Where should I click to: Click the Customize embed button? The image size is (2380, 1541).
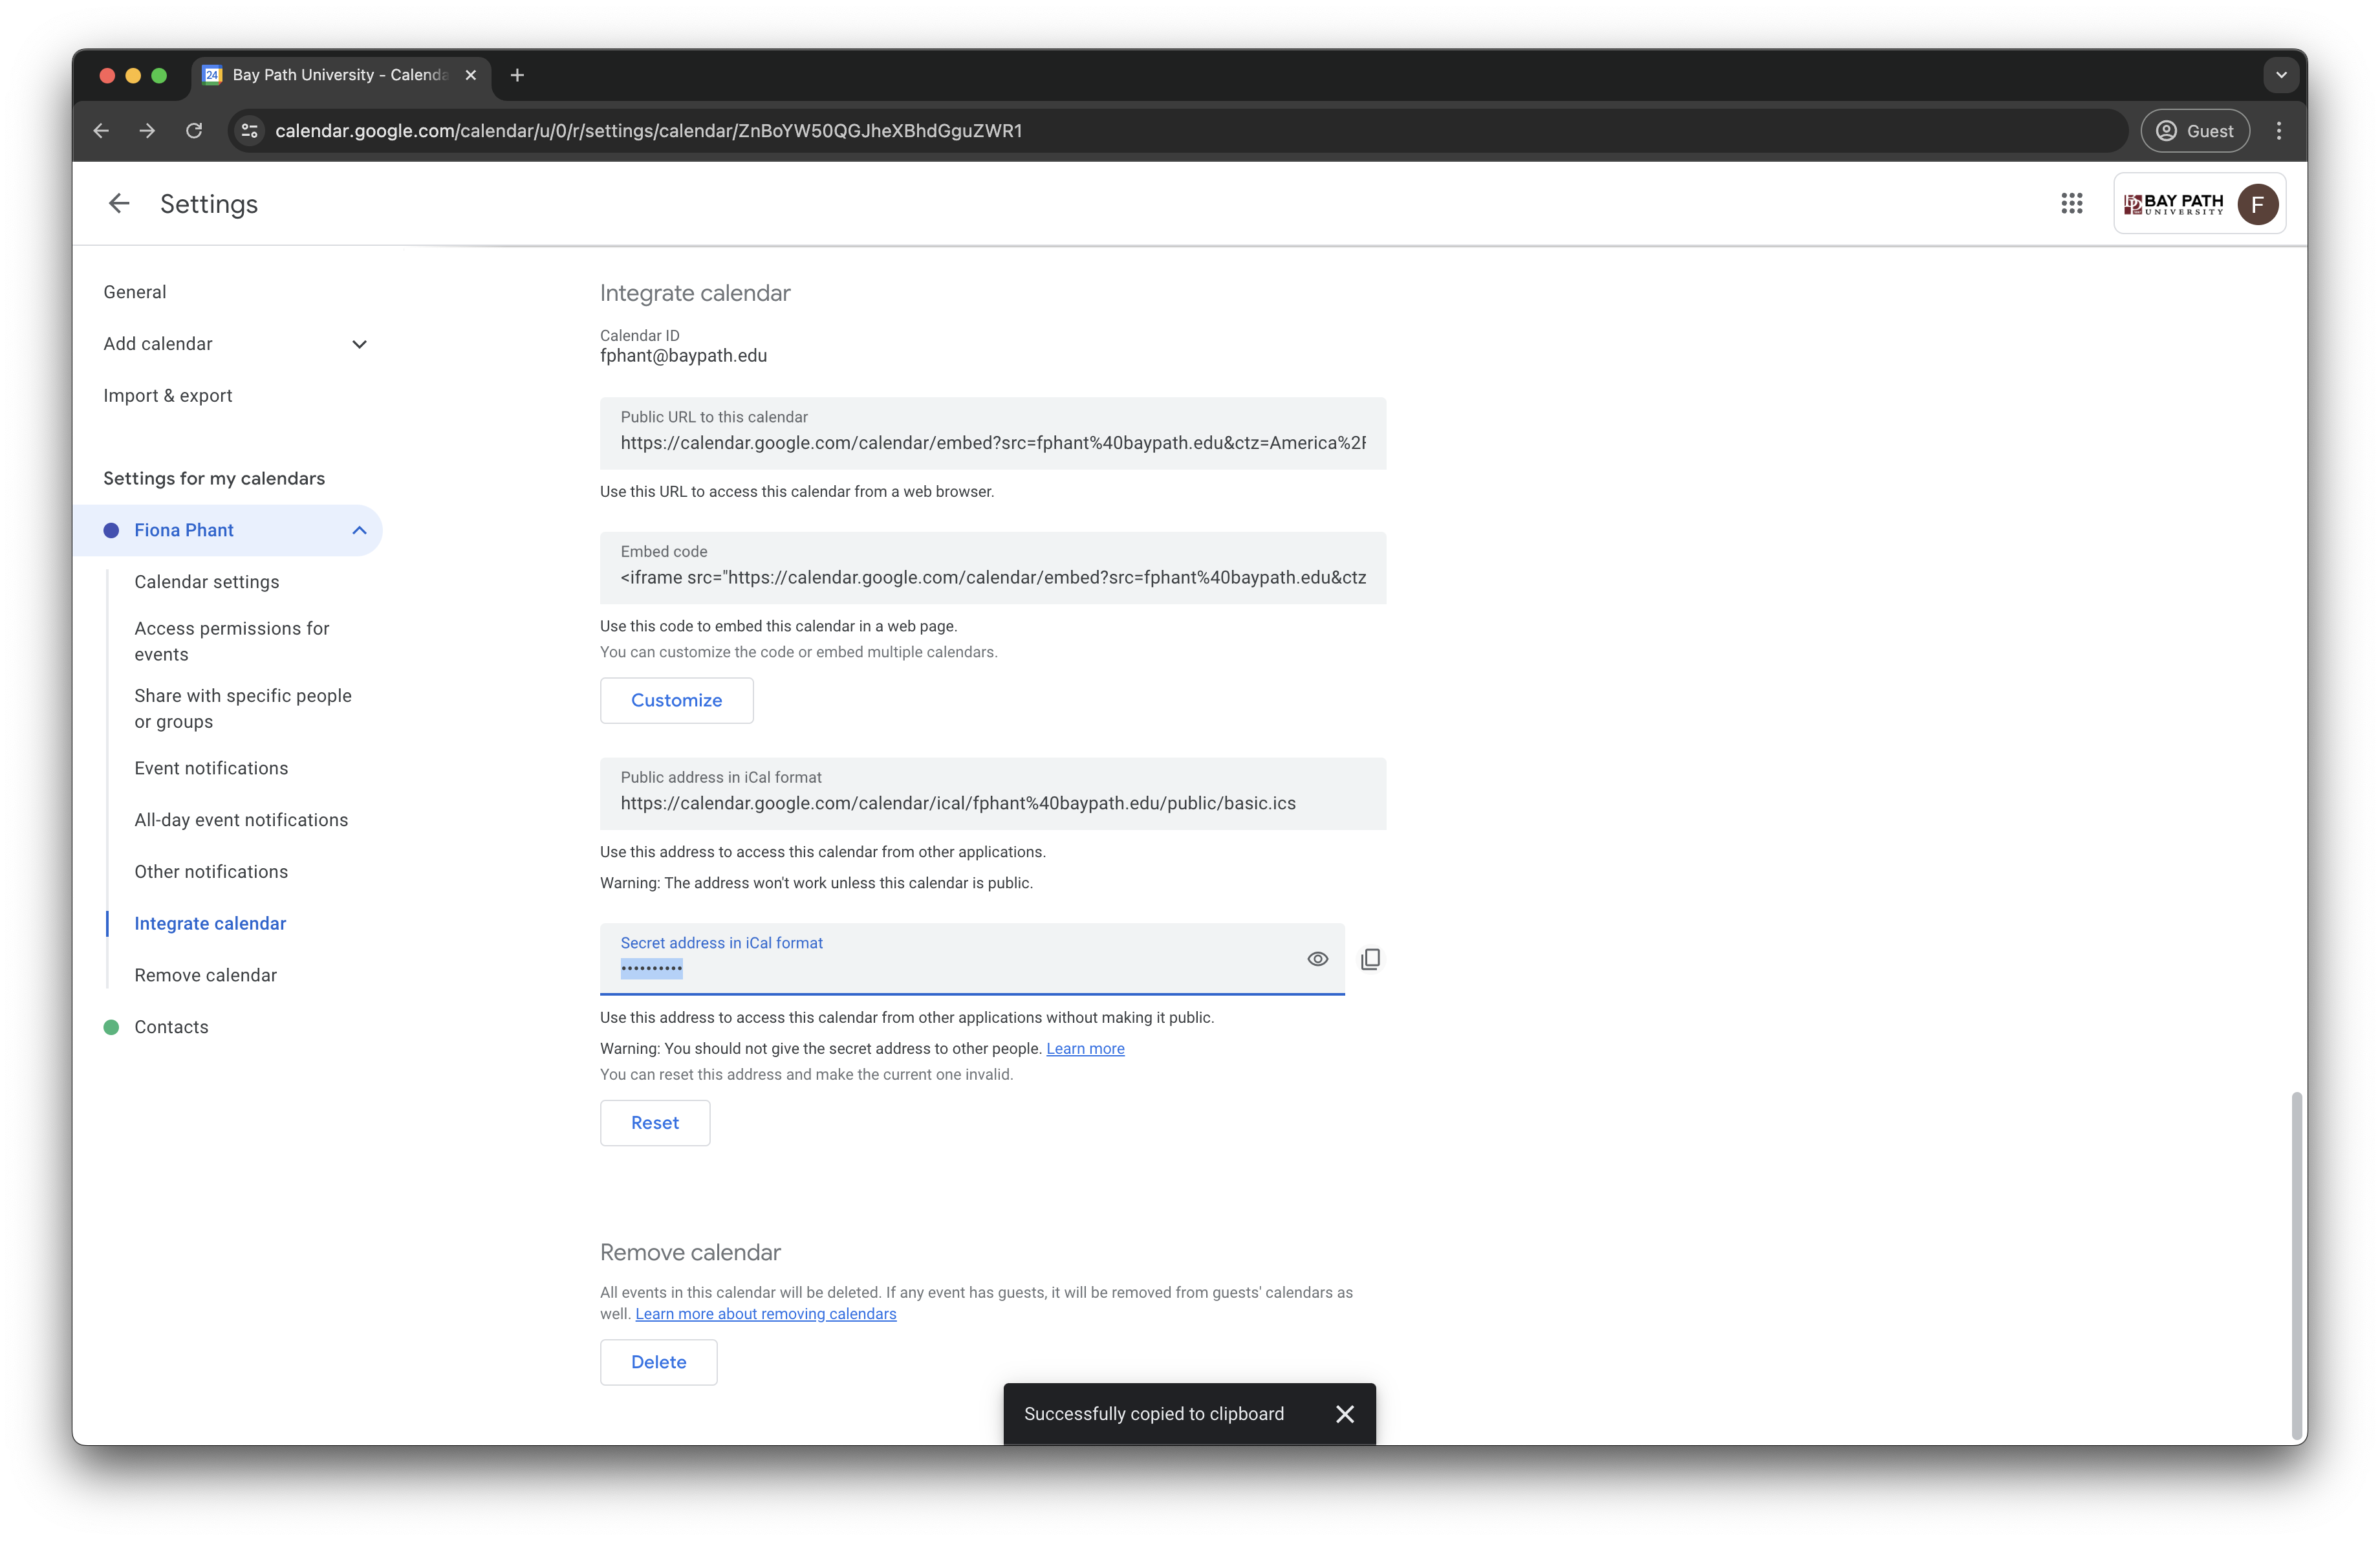tap(676, 700)
